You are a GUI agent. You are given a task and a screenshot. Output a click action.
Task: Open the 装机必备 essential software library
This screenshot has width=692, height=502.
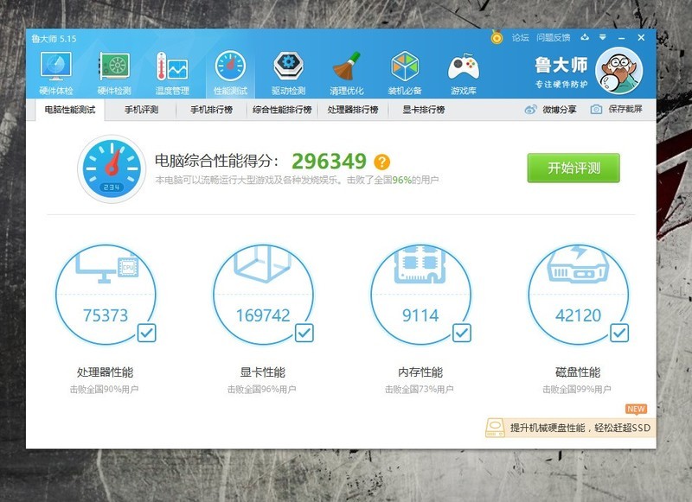(x=403, y=69)
